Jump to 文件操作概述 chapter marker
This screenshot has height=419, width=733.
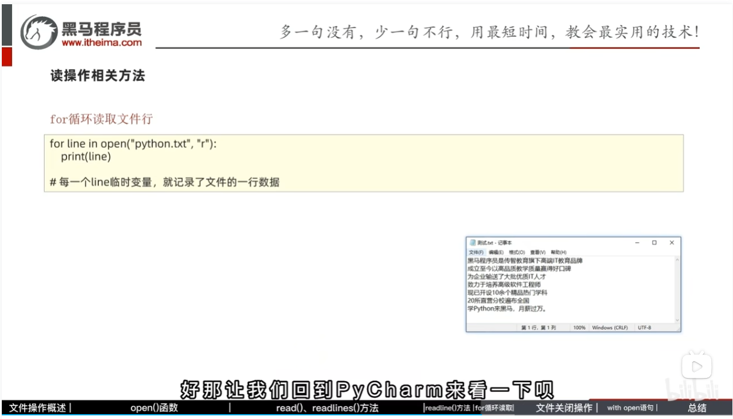point(37,408)
